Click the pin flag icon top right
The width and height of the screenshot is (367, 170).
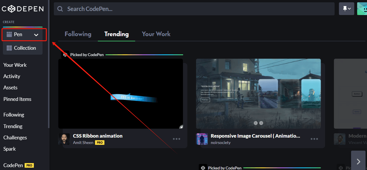click(x=344, y=8)
